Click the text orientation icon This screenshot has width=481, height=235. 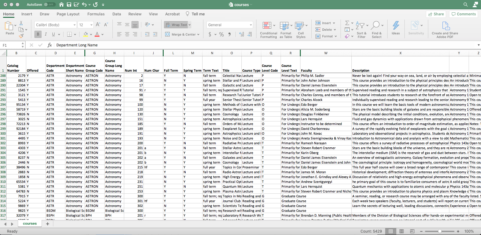(147, 25)
